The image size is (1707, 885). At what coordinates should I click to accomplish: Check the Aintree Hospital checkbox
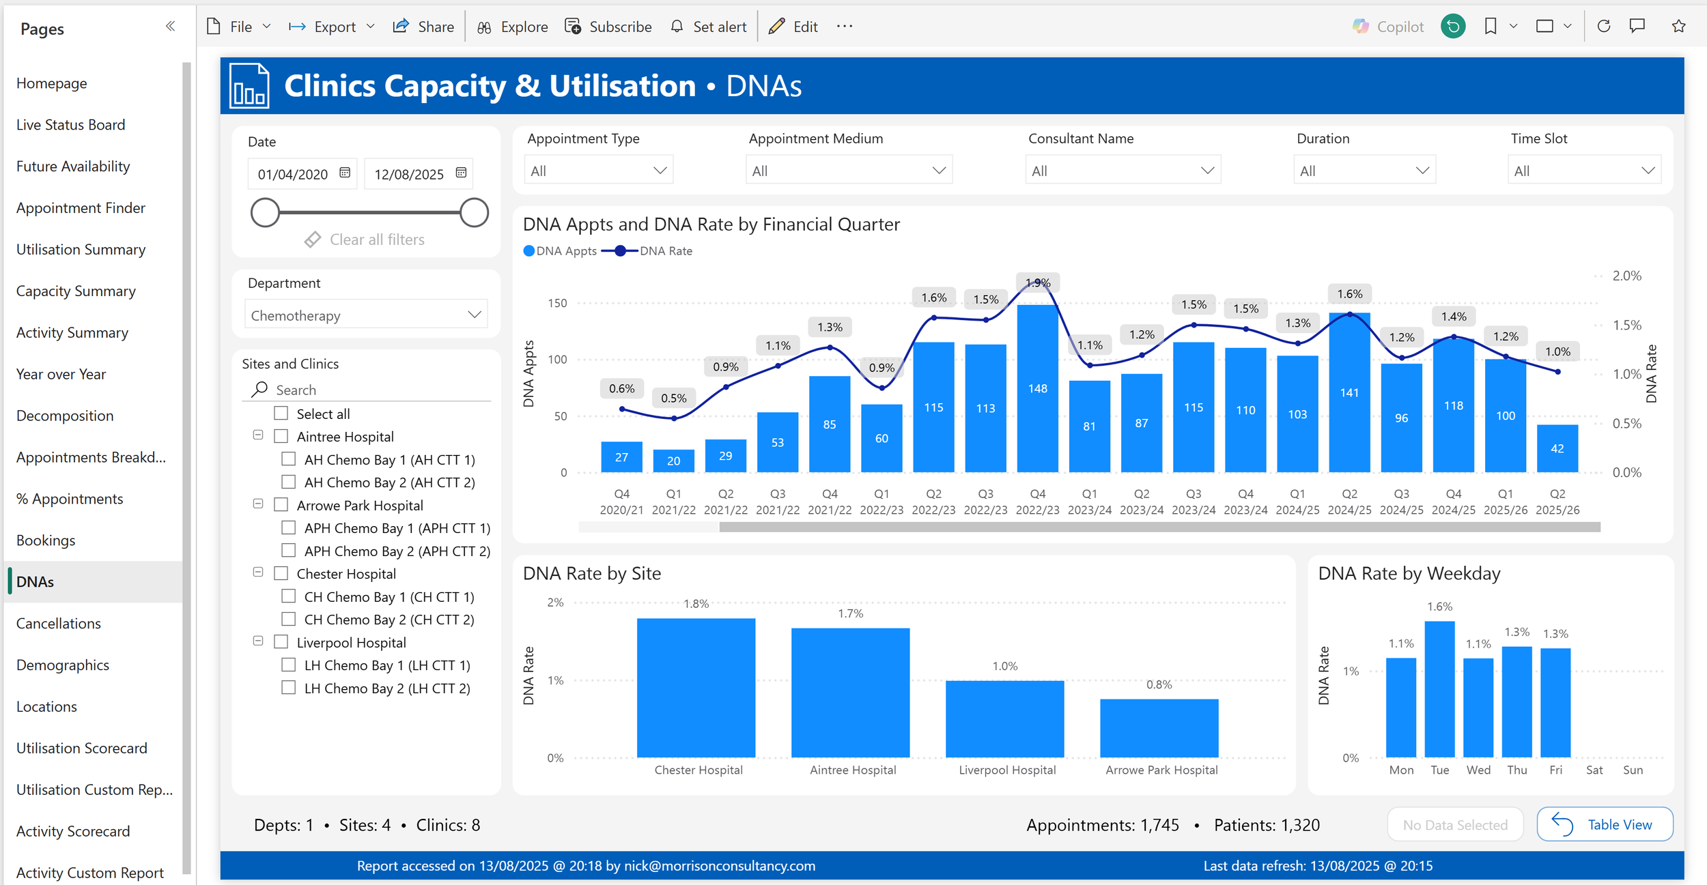281,436
